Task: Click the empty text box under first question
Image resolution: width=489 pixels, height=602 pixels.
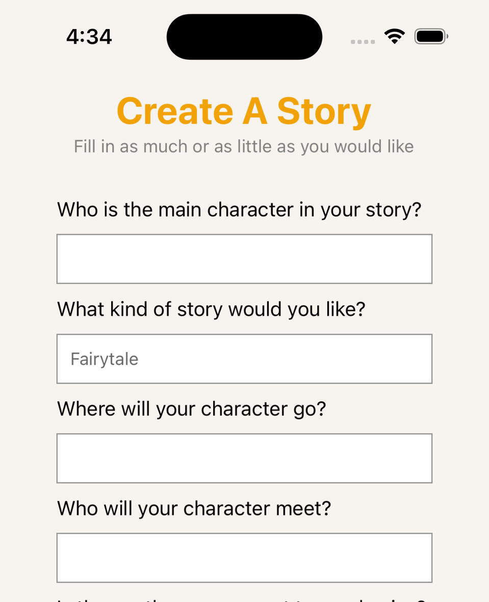Action: tap(244, 259)
